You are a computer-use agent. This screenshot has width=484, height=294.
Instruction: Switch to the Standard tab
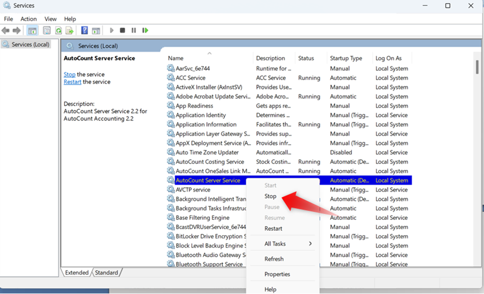(x=106, y=272)
